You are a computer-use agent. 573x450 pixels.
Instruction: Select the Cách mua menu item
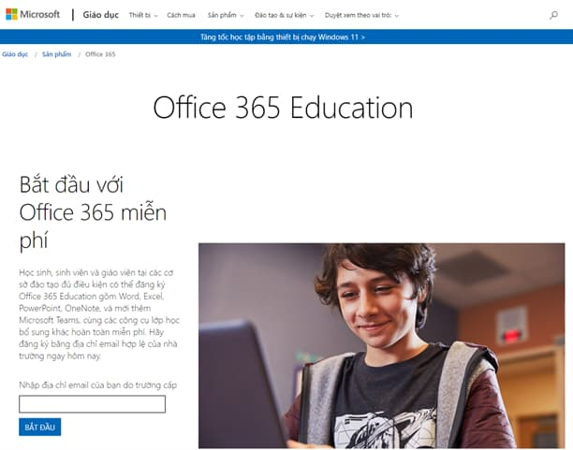(181, 15)
